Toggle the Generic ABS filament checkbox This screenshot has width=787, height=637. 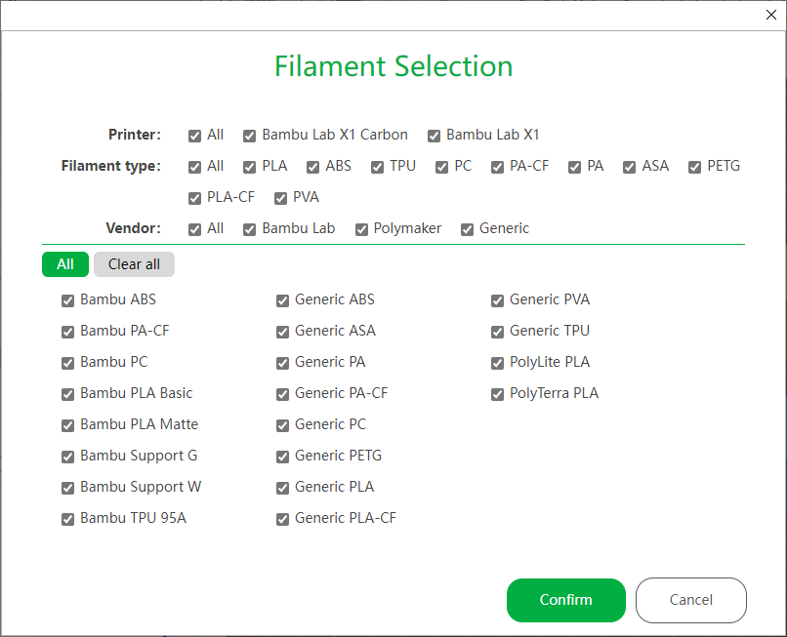[x=282, y=300]
